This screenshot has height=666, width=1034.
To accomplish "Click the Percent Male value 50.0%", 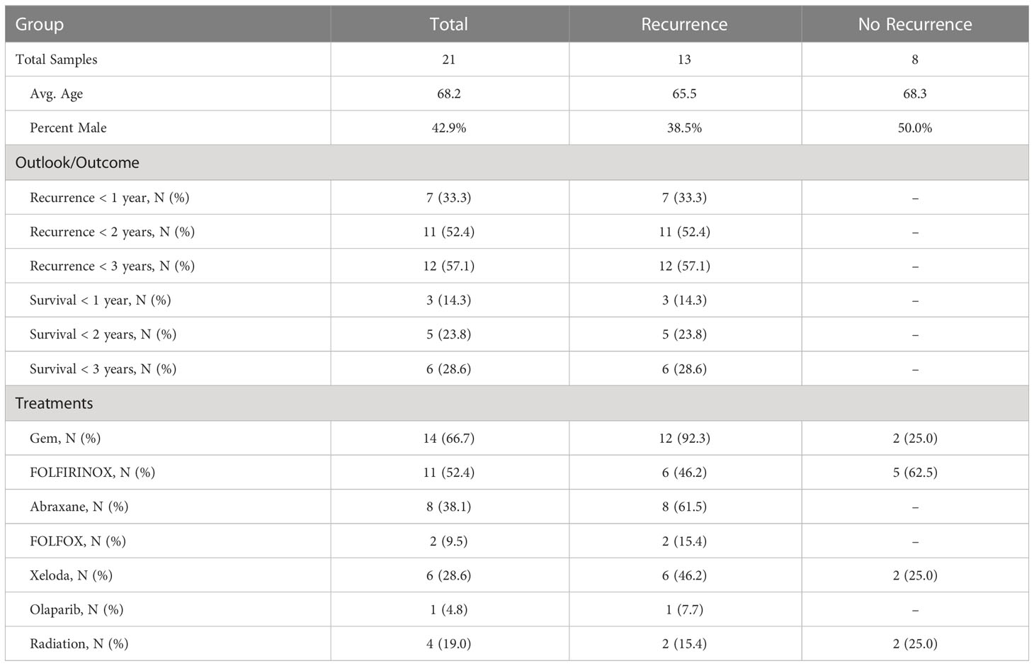I will point(915,128).
